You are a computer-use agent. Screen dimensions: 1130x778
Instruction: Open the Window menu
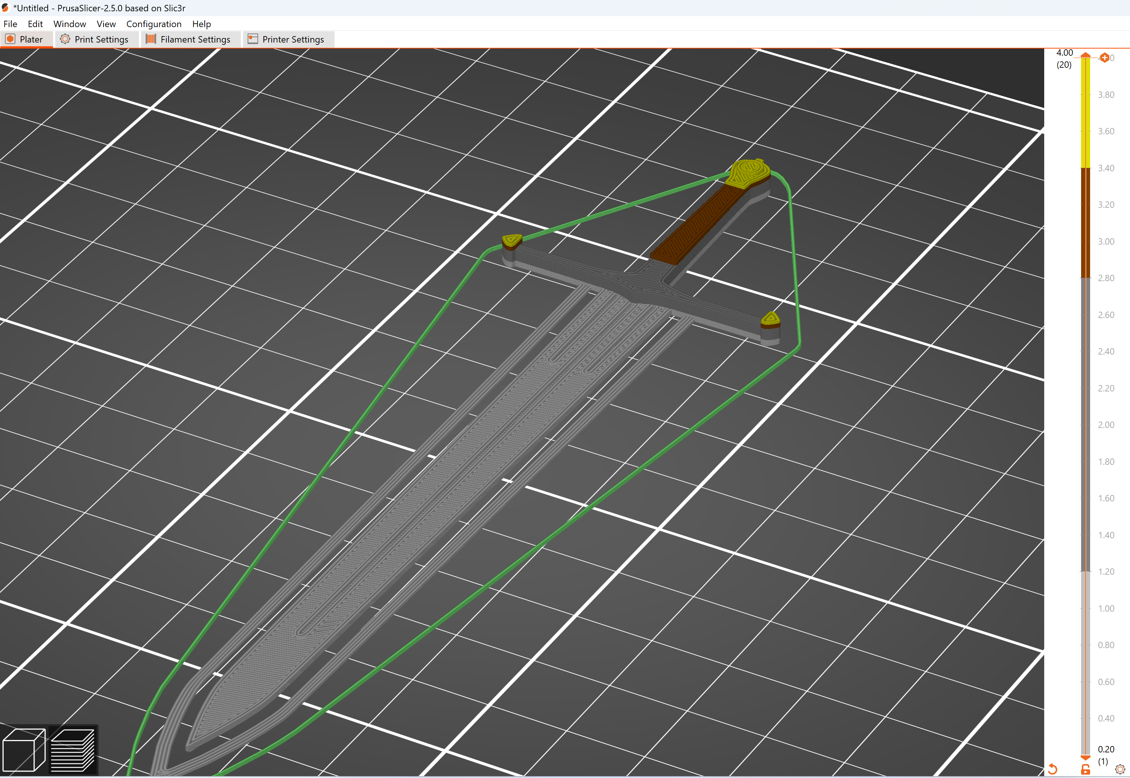[x=70, y=24]
